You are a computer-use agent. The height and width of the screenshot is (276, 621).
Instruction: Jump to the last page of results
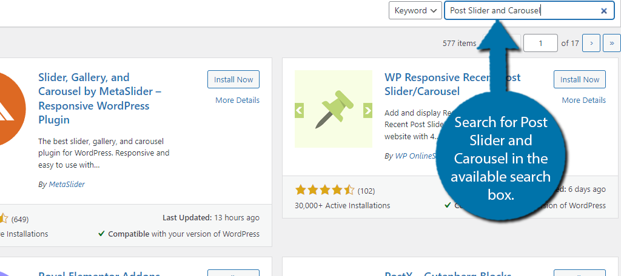click(x=611, y=43)
